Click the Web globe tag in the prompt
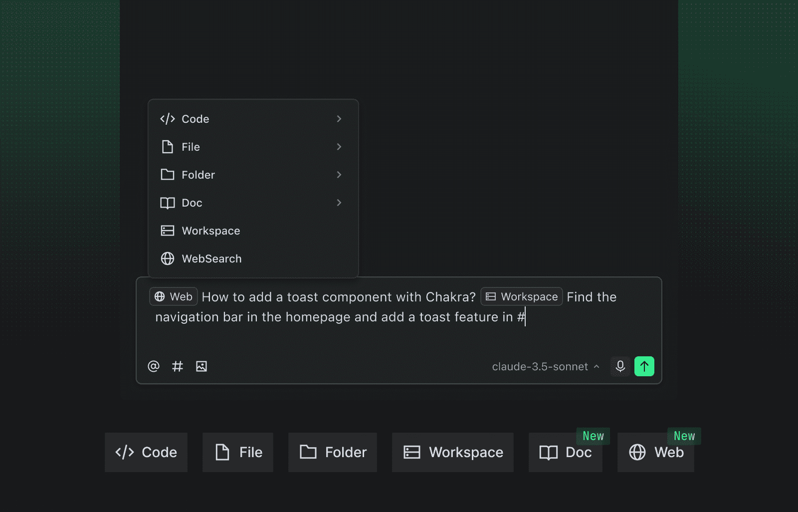Screen dimensions: 798x512 174,297
